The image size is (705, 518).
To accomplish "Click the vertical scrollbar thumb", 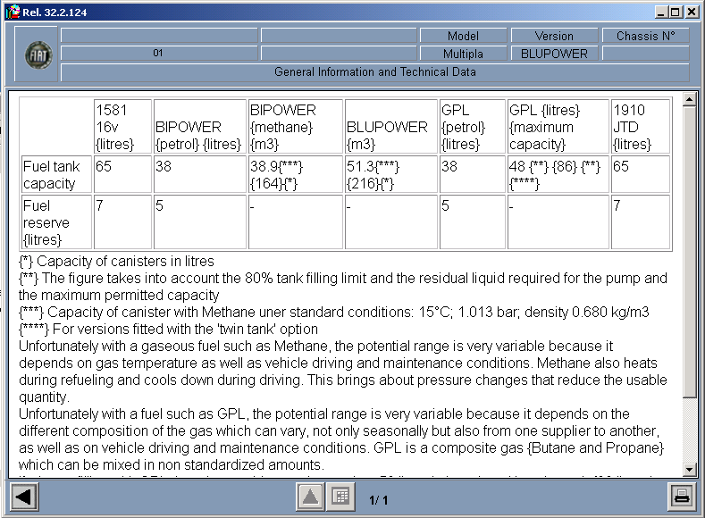I will pyautogui.click(x=689, y=250).
